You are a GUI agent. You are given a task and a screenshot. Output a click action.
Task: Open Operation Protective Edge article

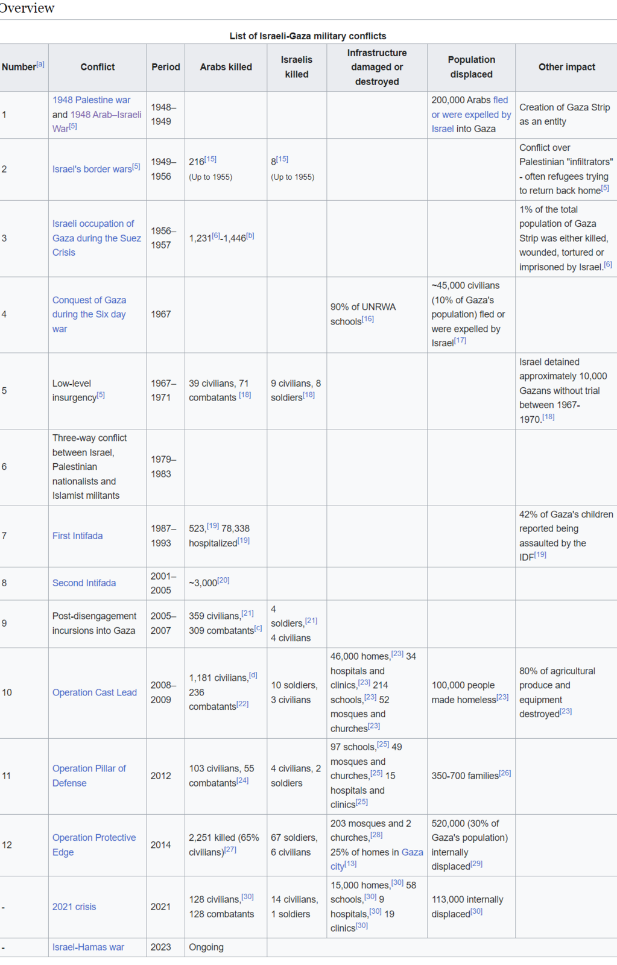[x=93, y=838]
